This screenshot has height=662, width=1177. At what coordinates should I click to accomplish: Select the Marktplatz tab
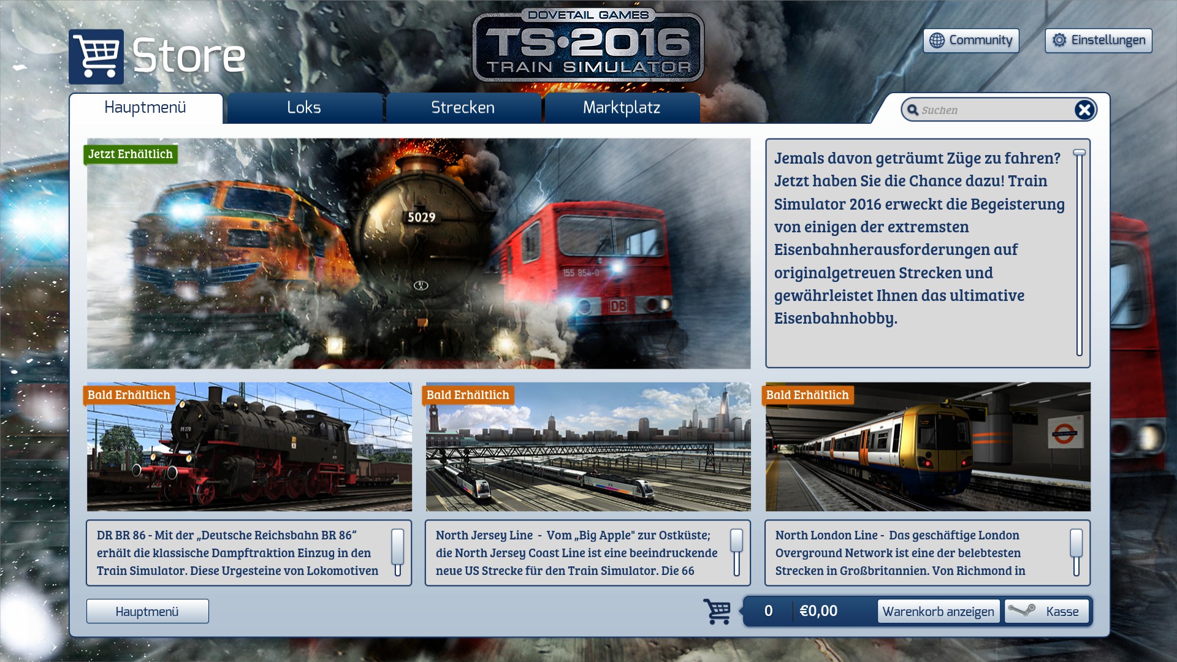pos(622,108)
